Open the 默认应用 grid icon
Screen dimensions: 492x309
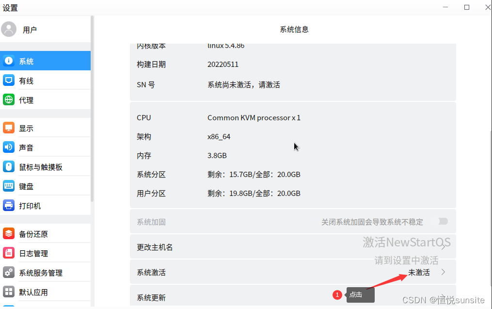pos(9,292)
